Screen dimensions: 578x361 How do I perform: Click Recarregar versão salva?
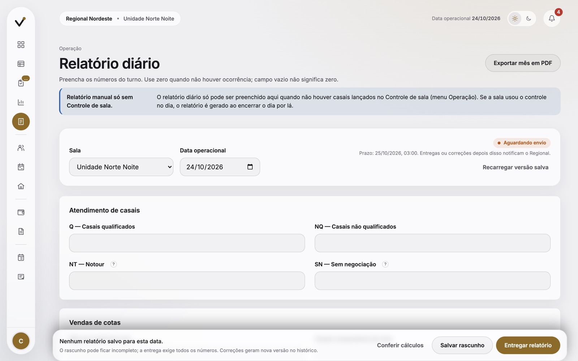[516, 167]
